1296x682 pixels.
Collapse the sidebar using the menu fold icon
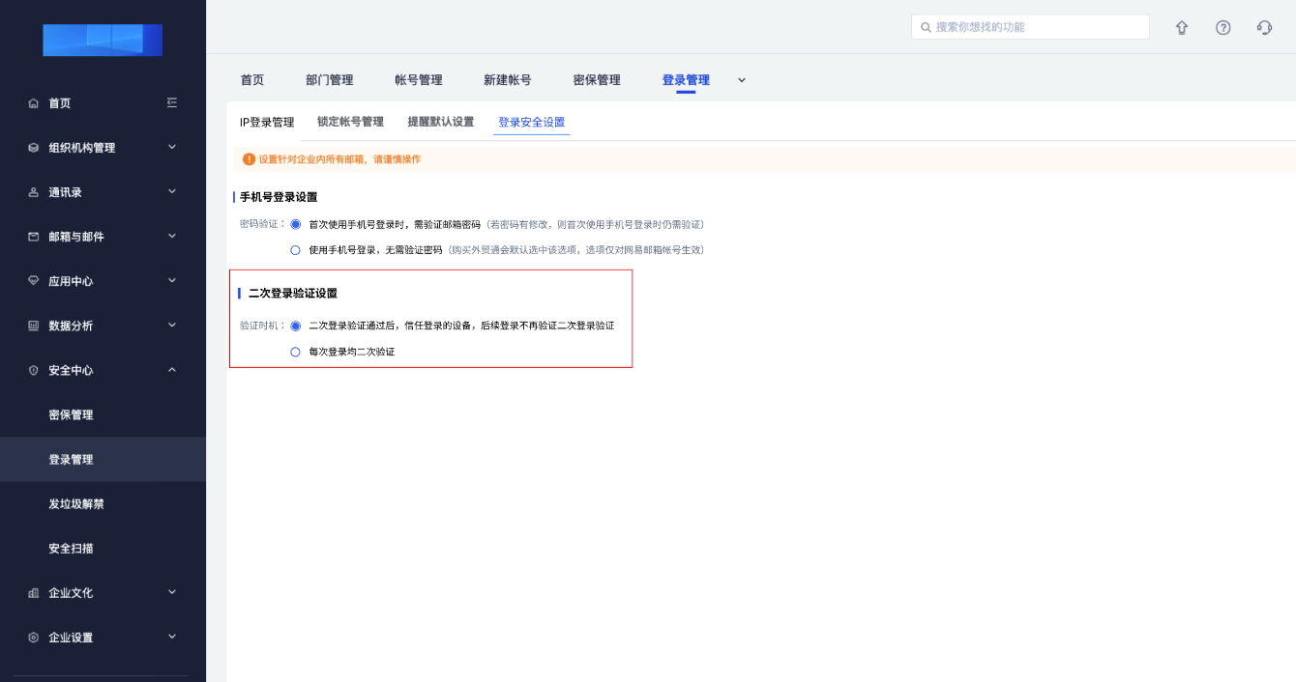pos(172,102)
